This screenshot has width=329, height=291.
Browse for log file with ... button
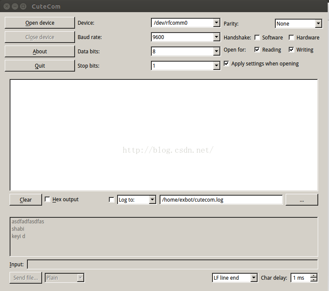click(302, 199)
